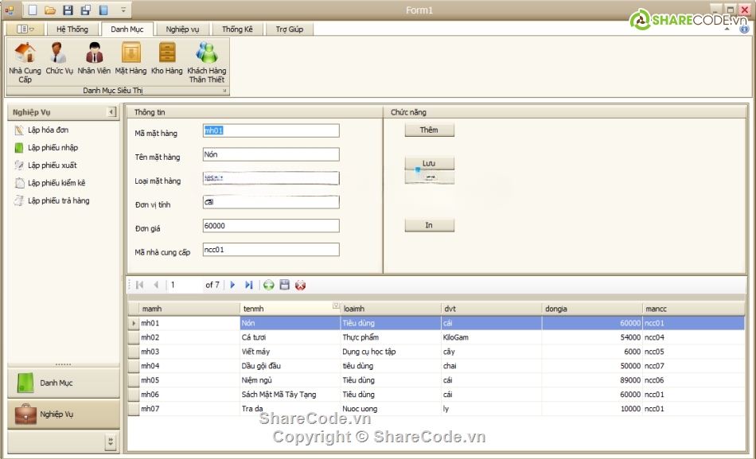Go to last record in navigator
The width and height of the screenshot is (756, 459).
pyautogui.click(x=249, y=285)
